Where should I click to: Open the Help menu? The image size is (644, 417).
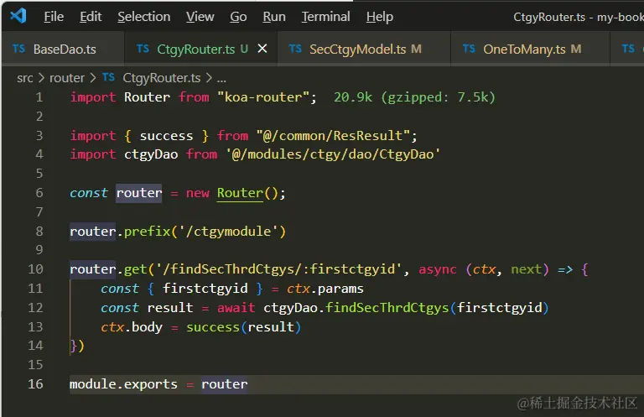point(380,17)
